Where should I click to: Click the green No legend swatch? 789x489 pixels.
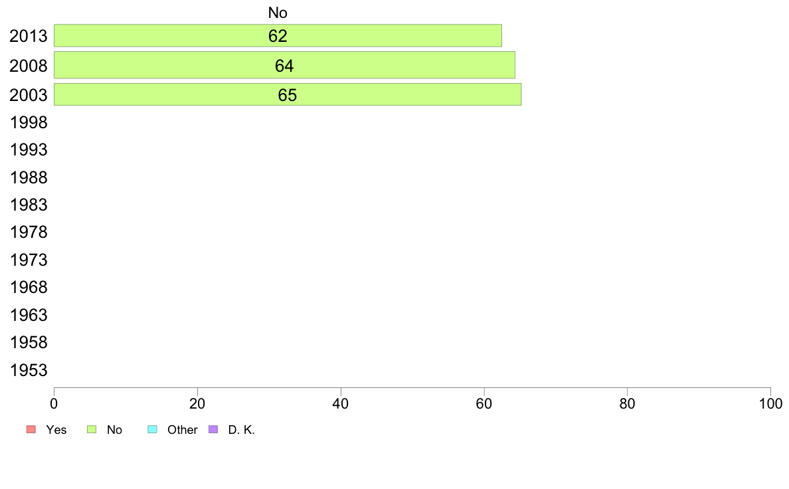pos(92,430)
